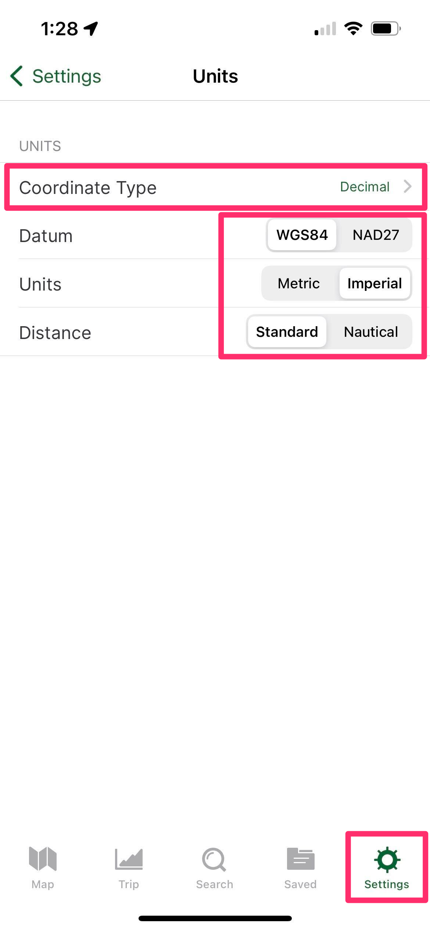
Task: Set Distance to Nautical
Action: coord(371,332)
